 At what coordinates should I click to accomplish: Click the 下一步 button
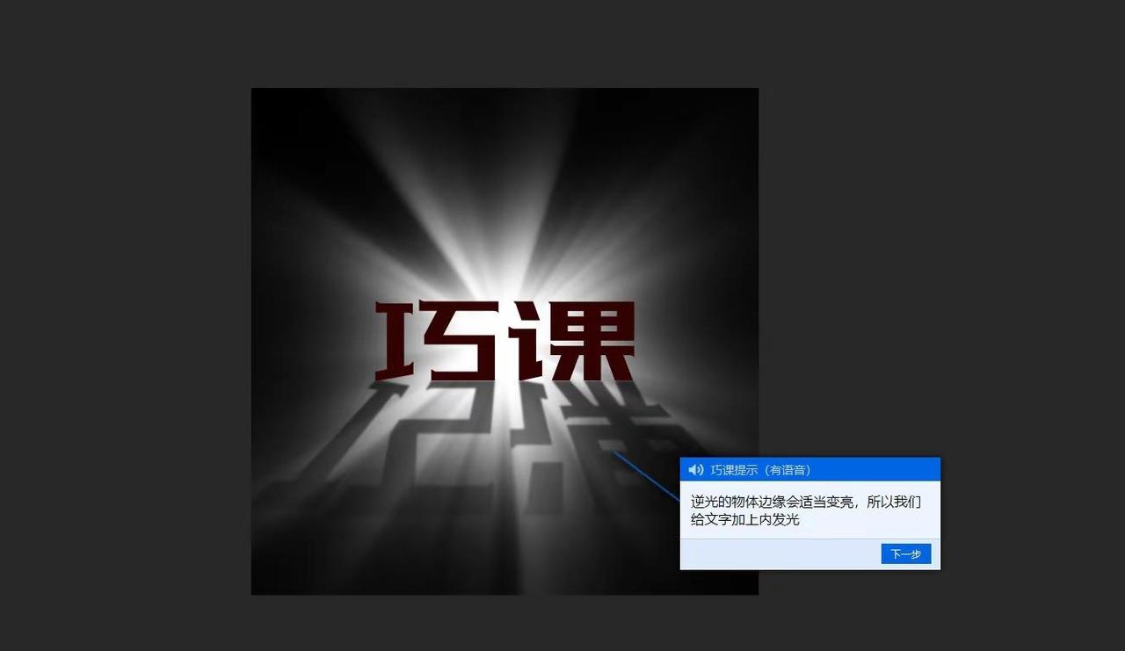pos(905,553)
